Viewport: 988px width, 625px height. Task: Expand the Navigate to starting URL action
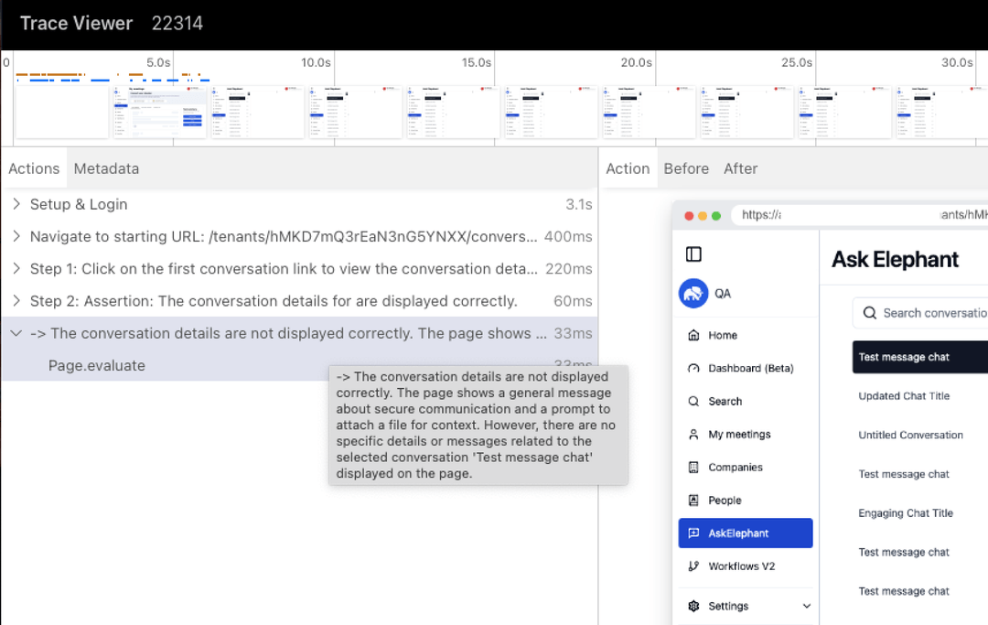(x=16, y=236)
